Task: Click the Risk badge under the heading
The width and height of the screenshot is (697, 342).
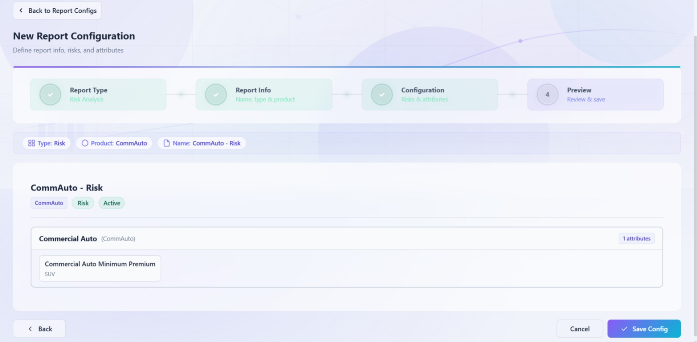Action: tap(83, 203)
